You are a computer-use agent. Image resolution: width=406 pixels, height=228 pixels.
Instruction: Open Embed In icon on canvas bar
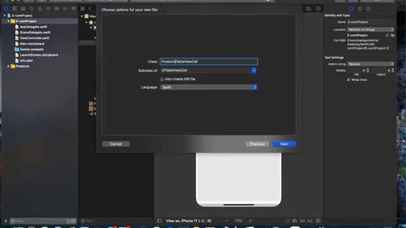(318, 221)
